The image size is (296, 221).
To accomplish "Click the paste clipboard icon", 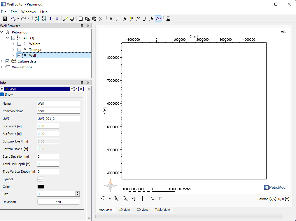I will pos(94,19).
